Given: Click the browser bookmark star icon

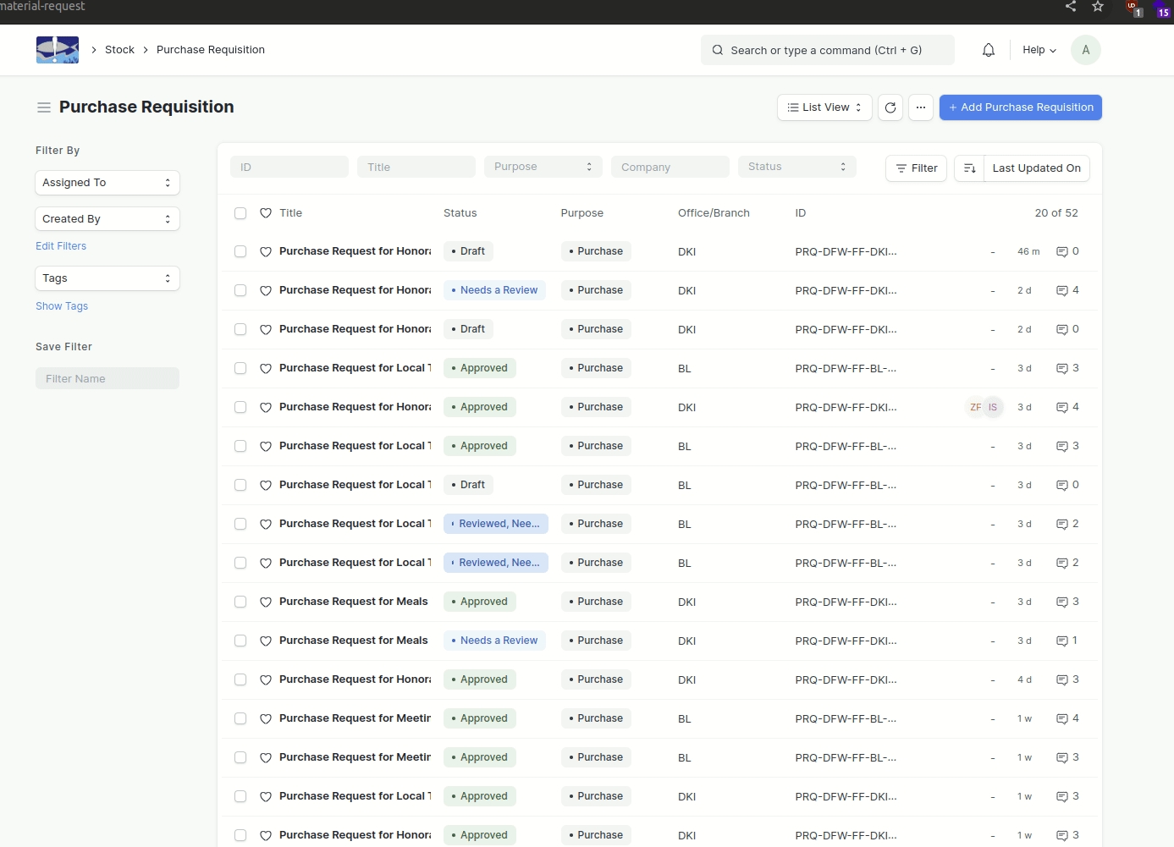Looking at the screenshot, I should click(x=1098, y=7).
